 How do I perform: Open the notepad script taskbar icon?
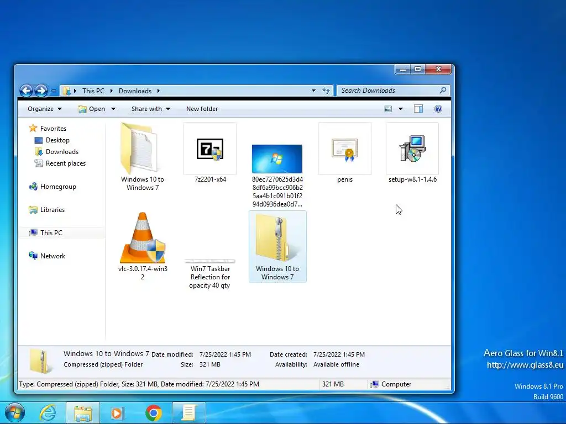pos(189,413)
